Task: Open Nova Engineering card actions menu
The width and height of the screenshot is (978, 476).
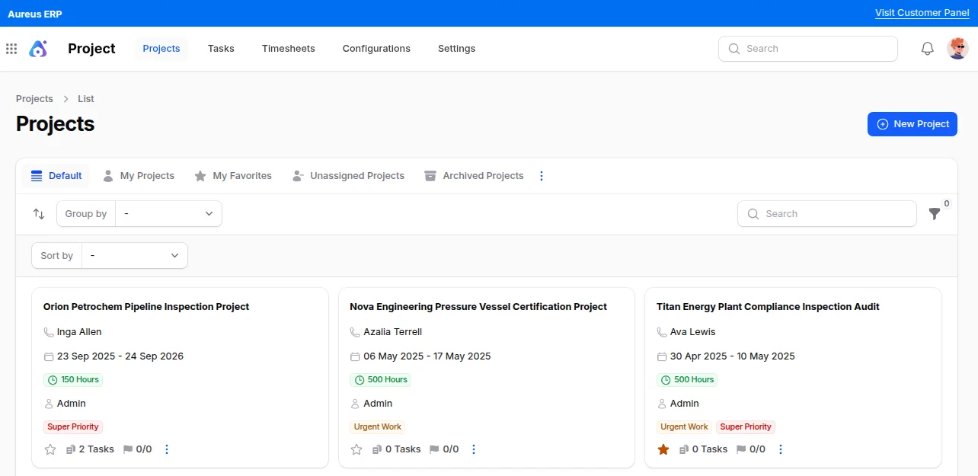Action: 474,449
